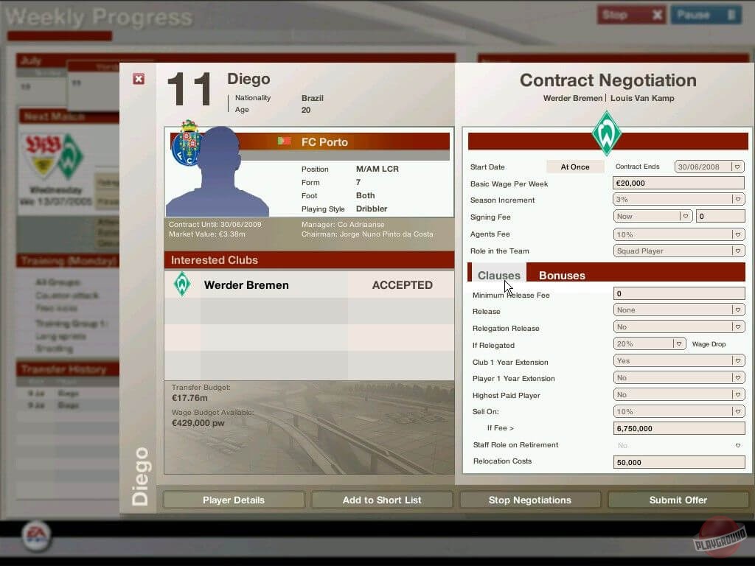Switch to the Bonuses tab
This screenshot has height=566, width=755.
(x=562, y=276)
